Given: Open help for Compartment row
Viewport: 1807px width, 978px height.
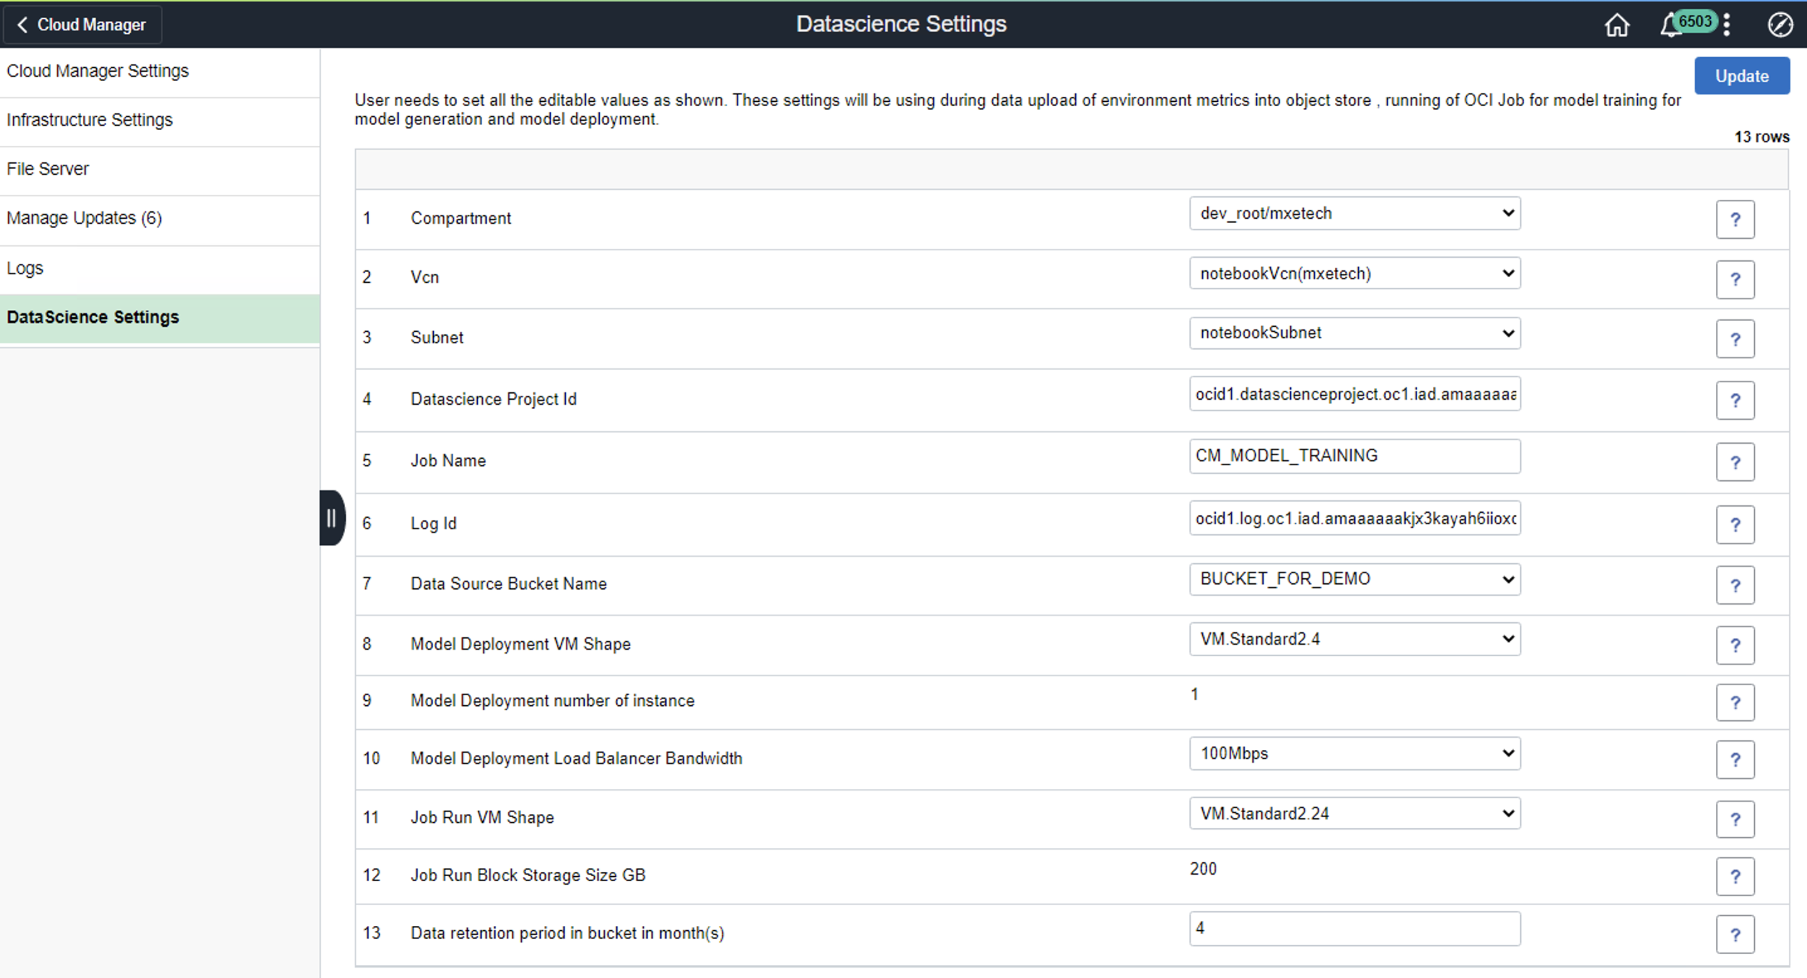Looking at the screenshot, I should point(1735,219).
